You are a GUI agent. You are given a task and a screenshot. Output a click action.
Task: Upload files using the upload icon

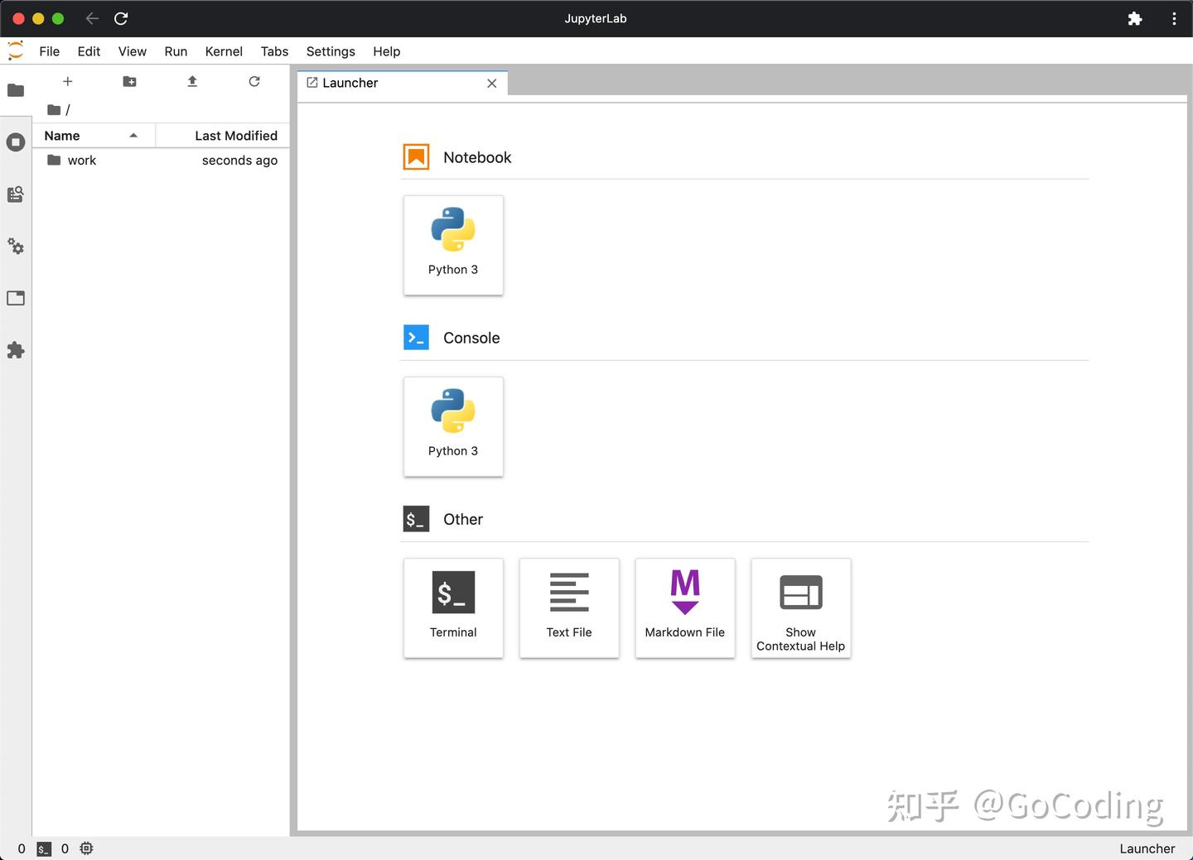click(x=191, y=81)
